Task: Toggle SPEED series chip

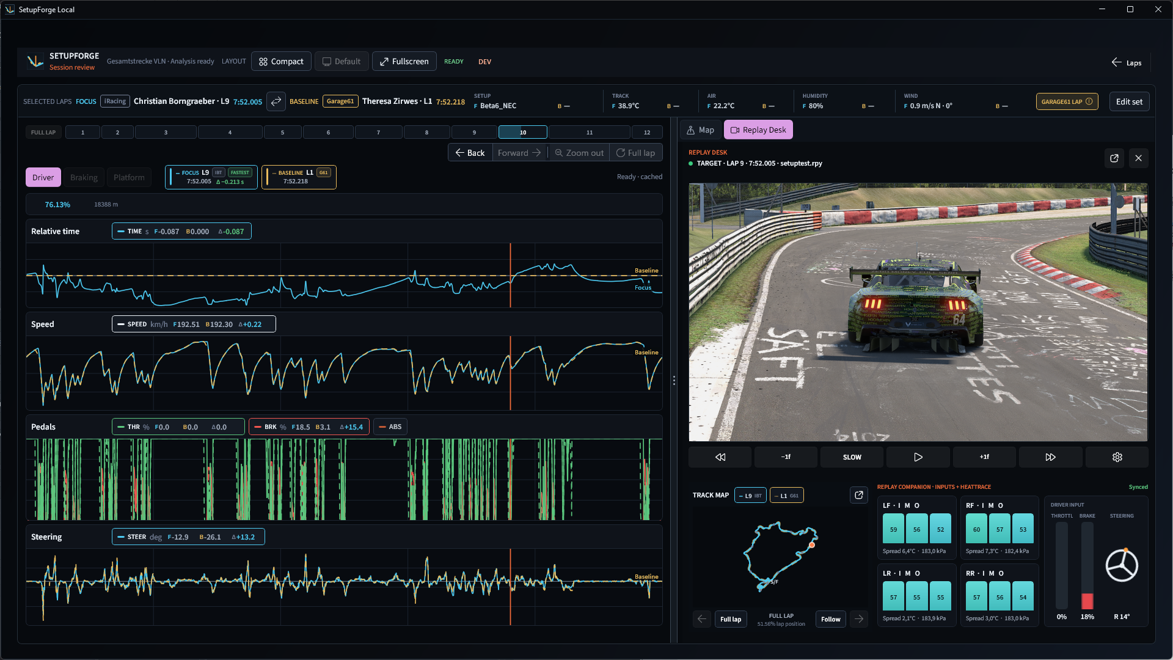Action: point(194,324)
